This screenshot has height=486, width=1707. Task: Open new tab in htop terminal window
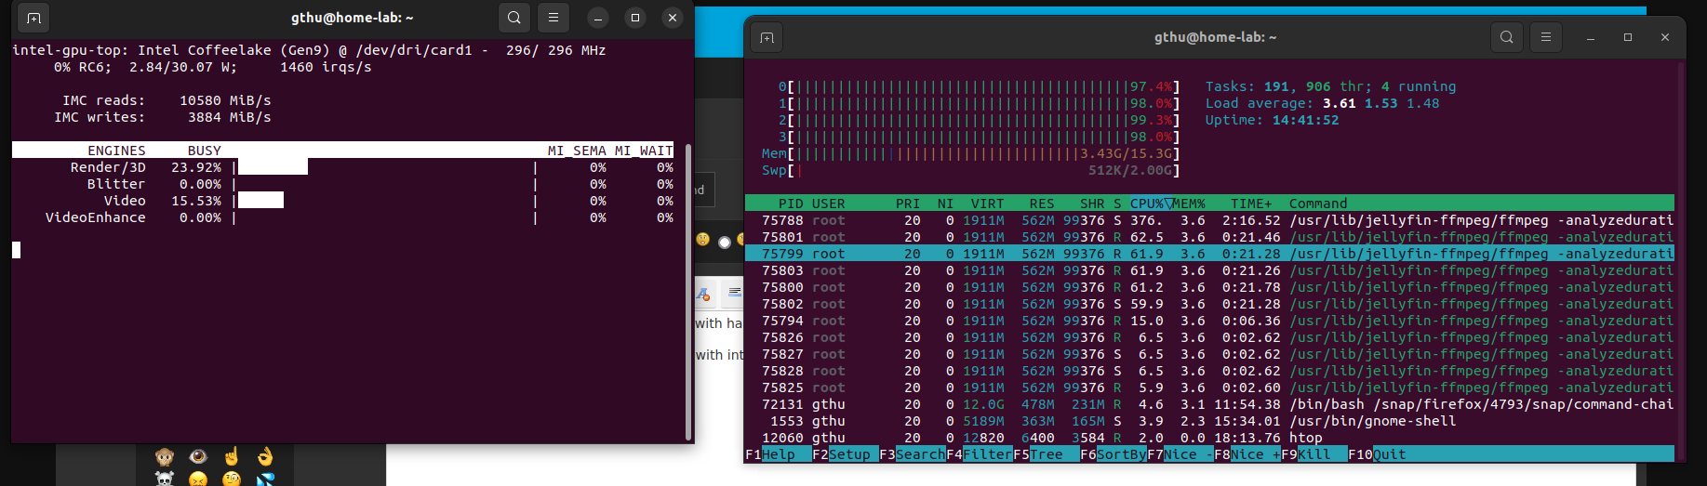[767, 37]
